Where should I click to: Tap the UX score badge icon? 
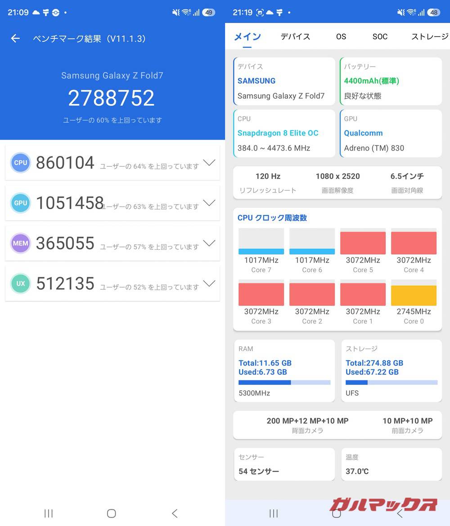20,284
